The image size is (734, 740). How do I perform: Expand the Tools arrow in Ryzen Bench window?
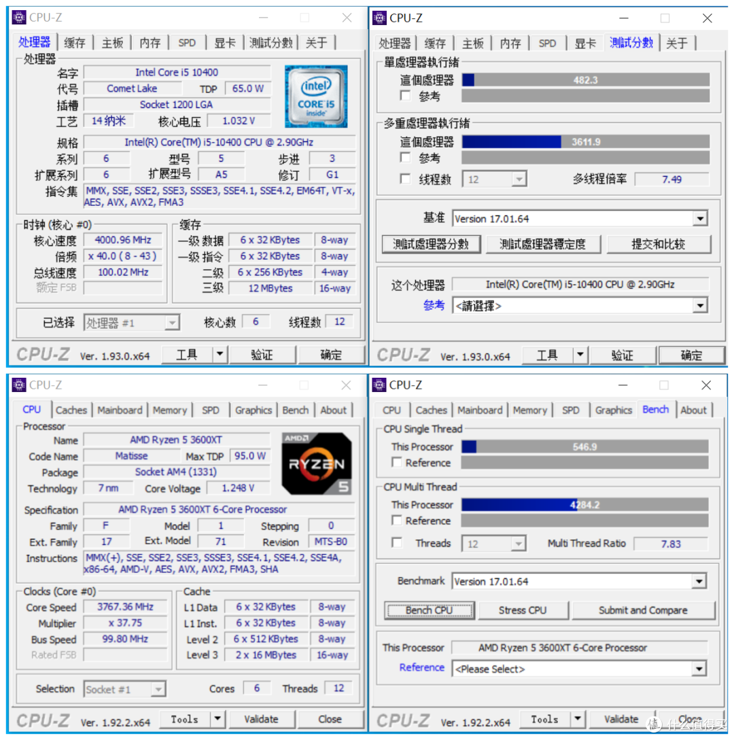[x=577, y=719]
